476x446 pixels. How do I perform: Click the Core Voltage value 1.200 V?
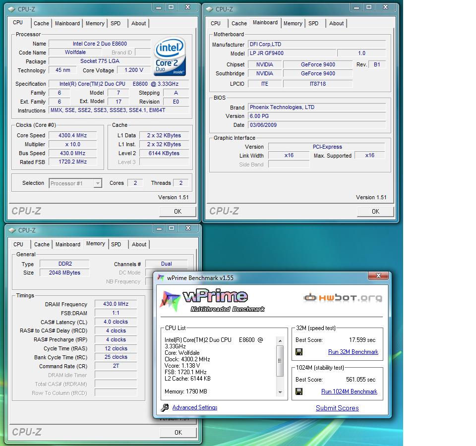[x=134, y=70]
